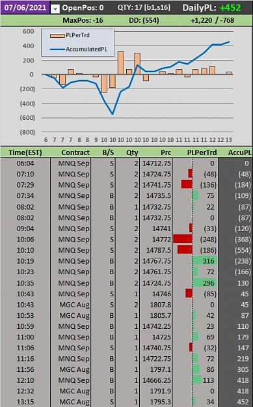Click the 06:04 time cell
Image resolution: width=253 pixels, height=407 pixels.
25,163
